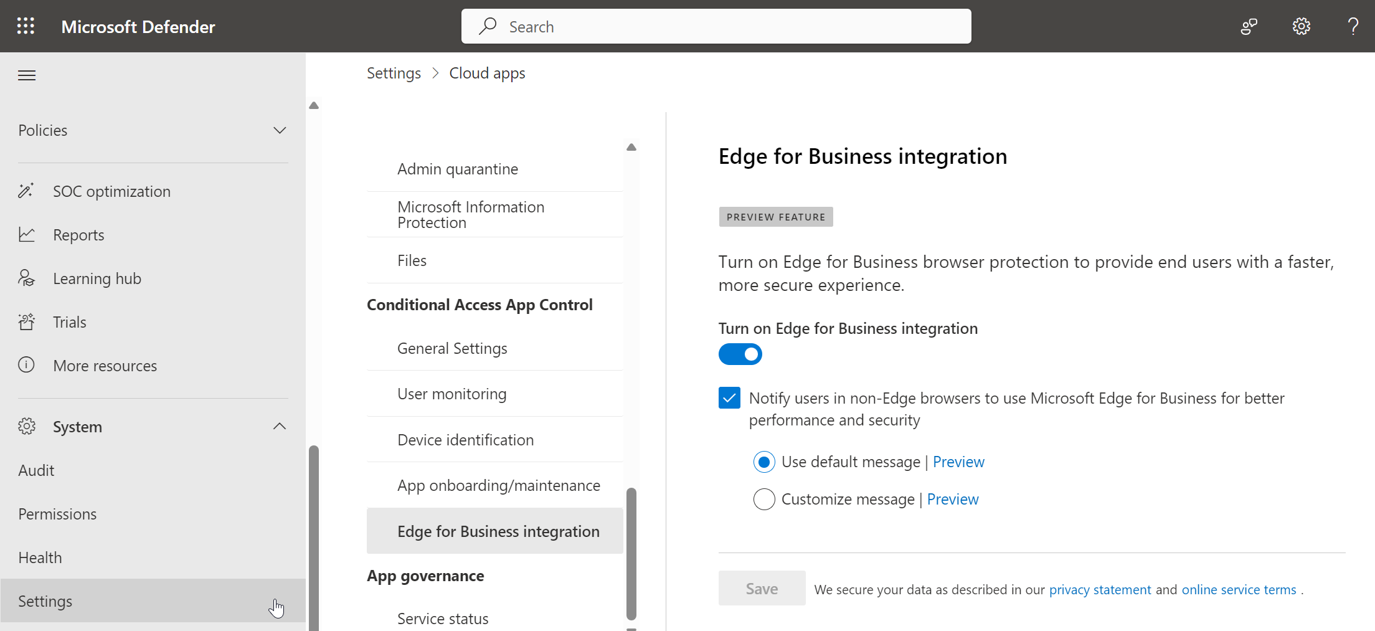
Task: Click Conditional Access App Control heading
Action: pos(480,305)
